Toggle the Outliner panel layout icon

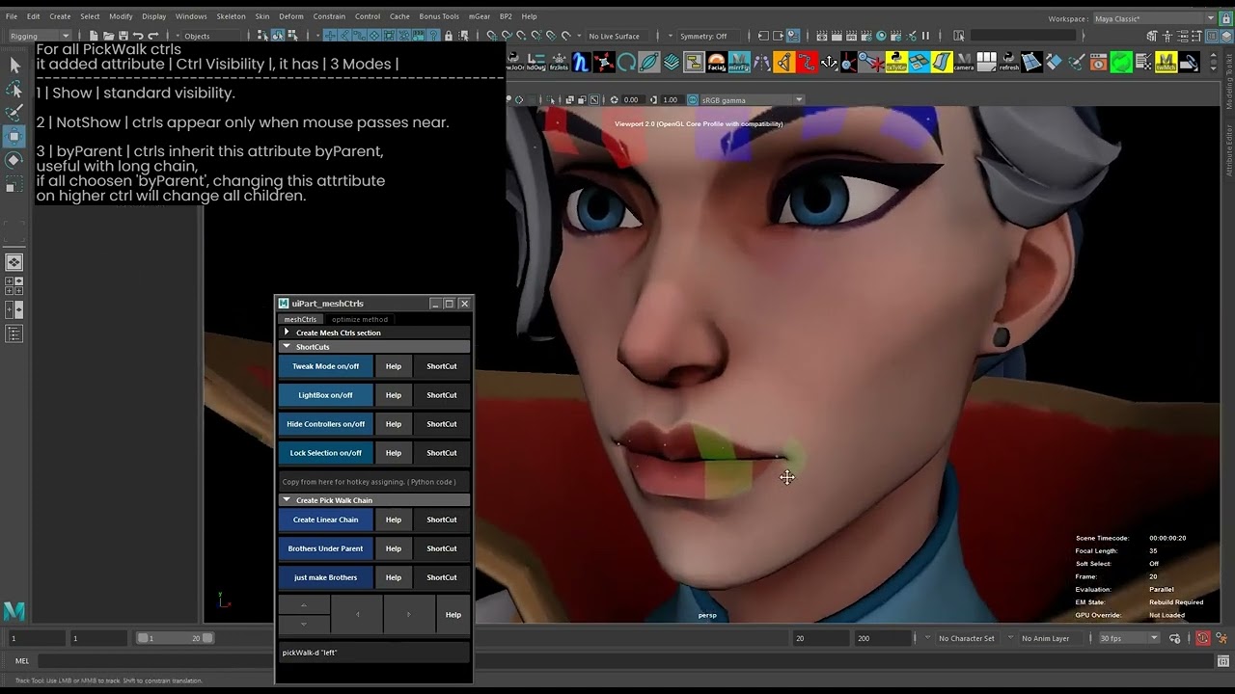pos(14,334)
